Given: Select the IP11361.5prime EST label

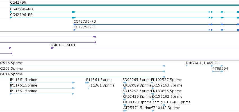Looking at the screenshot, I should [x=24, y=80].
